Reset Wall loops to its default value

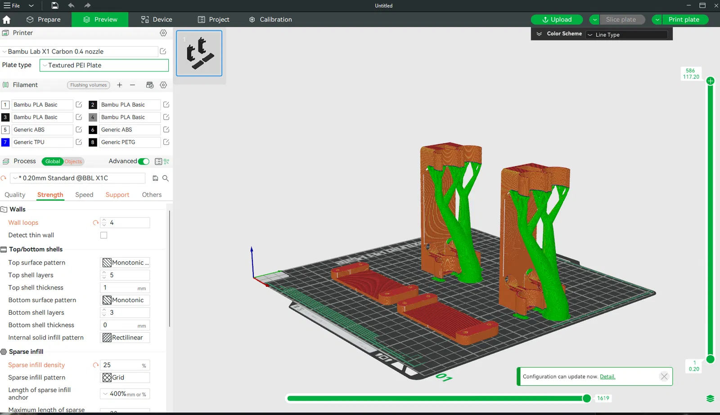(x=95, y=223)
